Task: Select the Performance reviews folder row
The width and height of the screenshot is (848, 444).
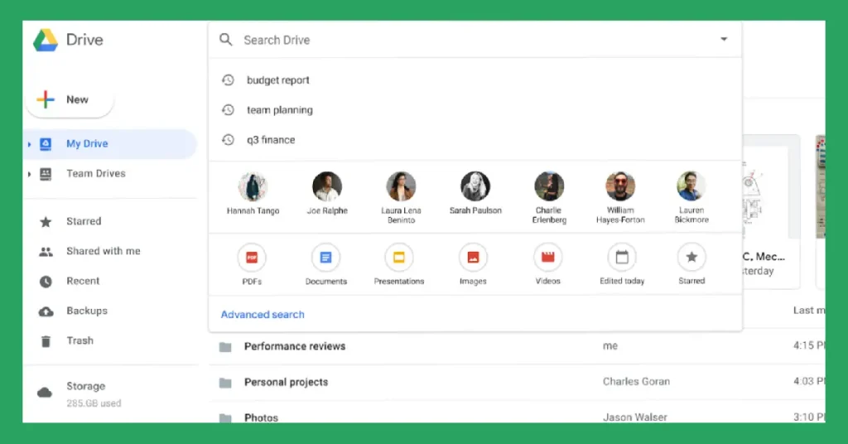Action: coord(517,346)
